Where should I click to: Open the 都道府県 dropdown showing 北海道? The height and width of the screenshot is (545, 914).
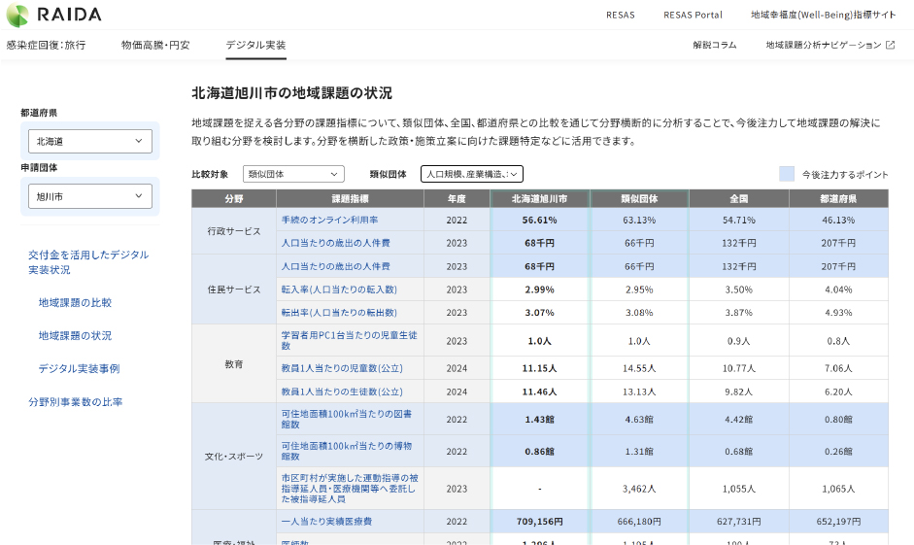pyautogui.click(x=89, y=142)
